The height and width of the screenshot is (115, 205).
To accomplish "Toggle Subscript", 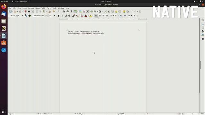I will click(x=77, y=16).
